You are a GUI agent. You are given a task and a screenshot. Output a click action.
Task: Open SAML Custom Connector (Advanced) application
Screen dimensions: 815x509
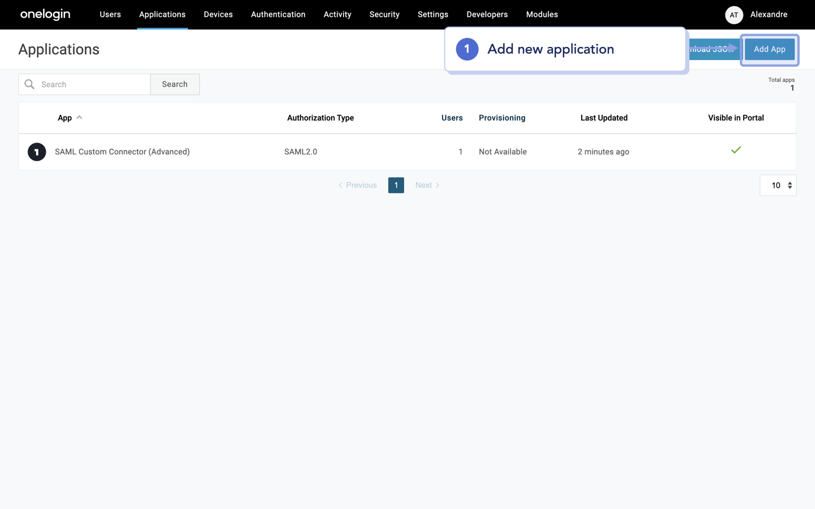click(122, 152)
